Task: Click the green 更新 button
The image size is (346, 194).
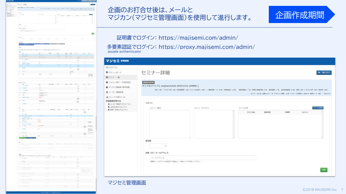Action: (x=324, y=170)
